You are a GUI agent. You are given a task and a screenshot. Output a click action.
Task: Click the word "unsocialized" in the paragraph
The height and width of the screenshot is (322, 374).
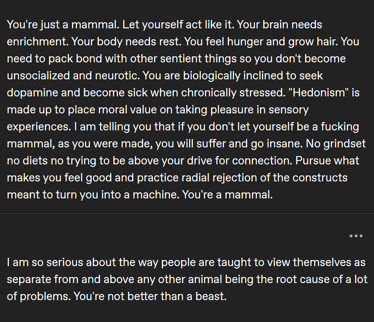click(38, 76)
